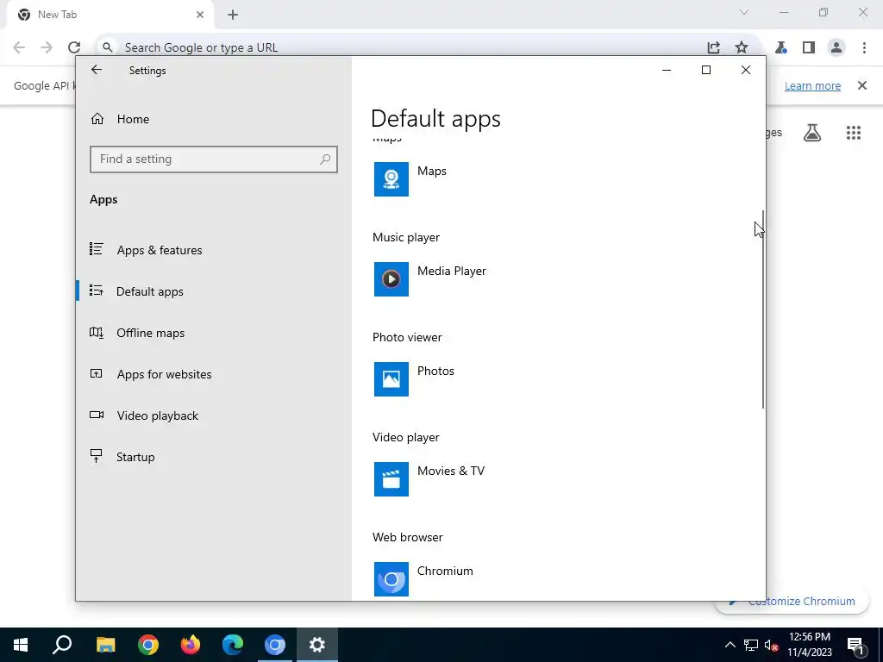Show hidden system tray icons
The image size is (883, 662).
point(730,645)
